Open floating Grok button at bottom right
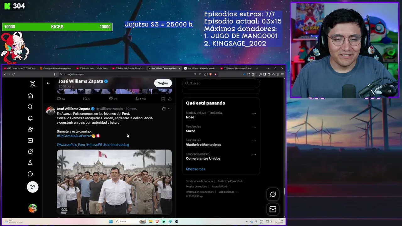The height and width of the screenshot is (226, 402). tap(273, 194)
